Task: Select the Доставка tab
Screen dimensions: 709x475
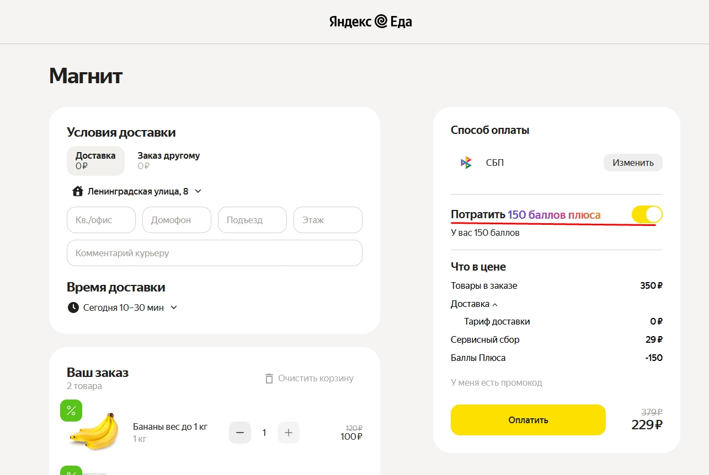Action: click(x=95, y=160)
